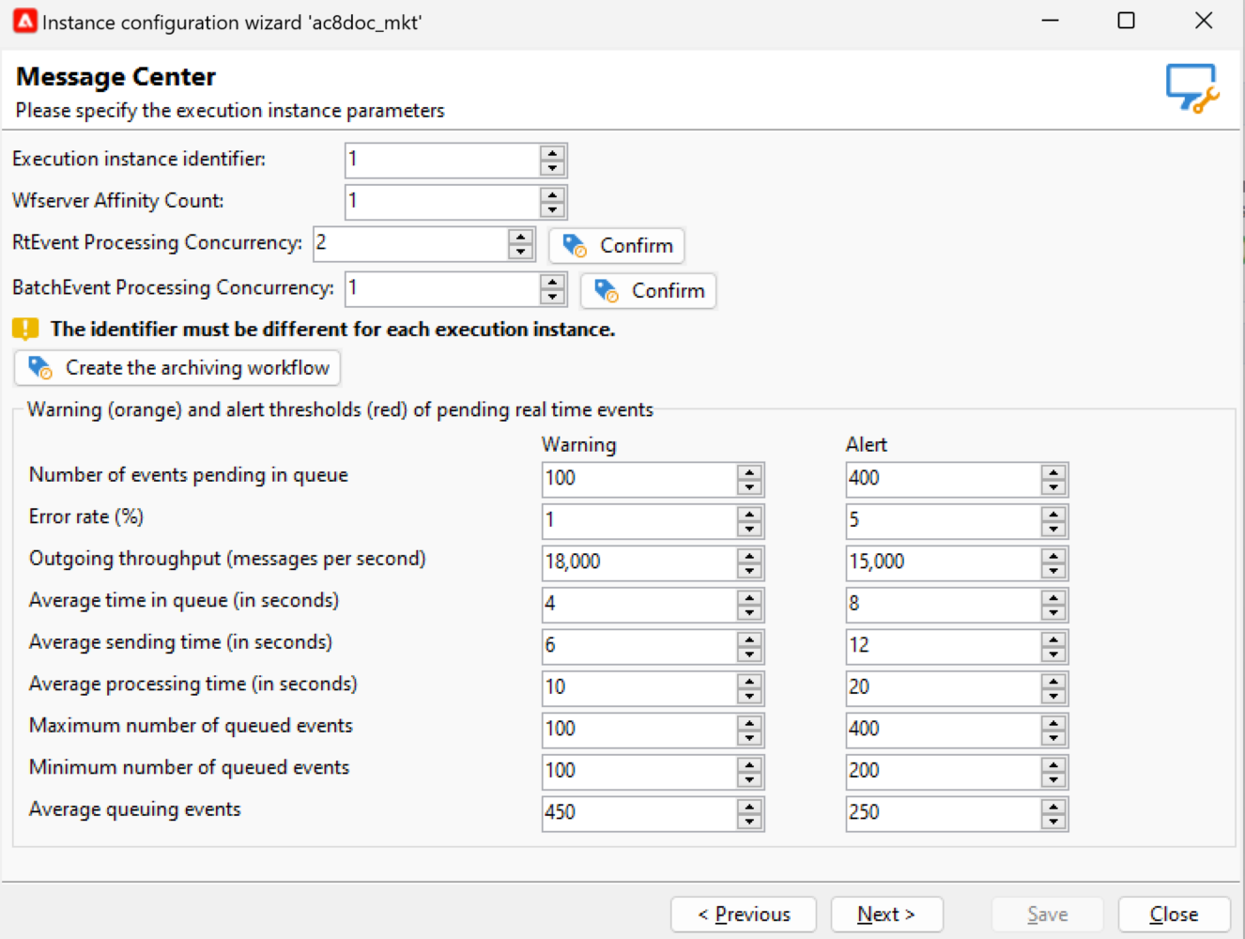Increase Average queuing events Alert value

tap(1053, 806)
